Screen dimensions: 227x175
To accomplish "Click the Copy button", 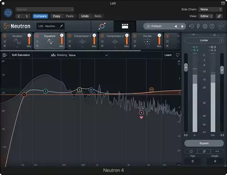I will [57, 16].
